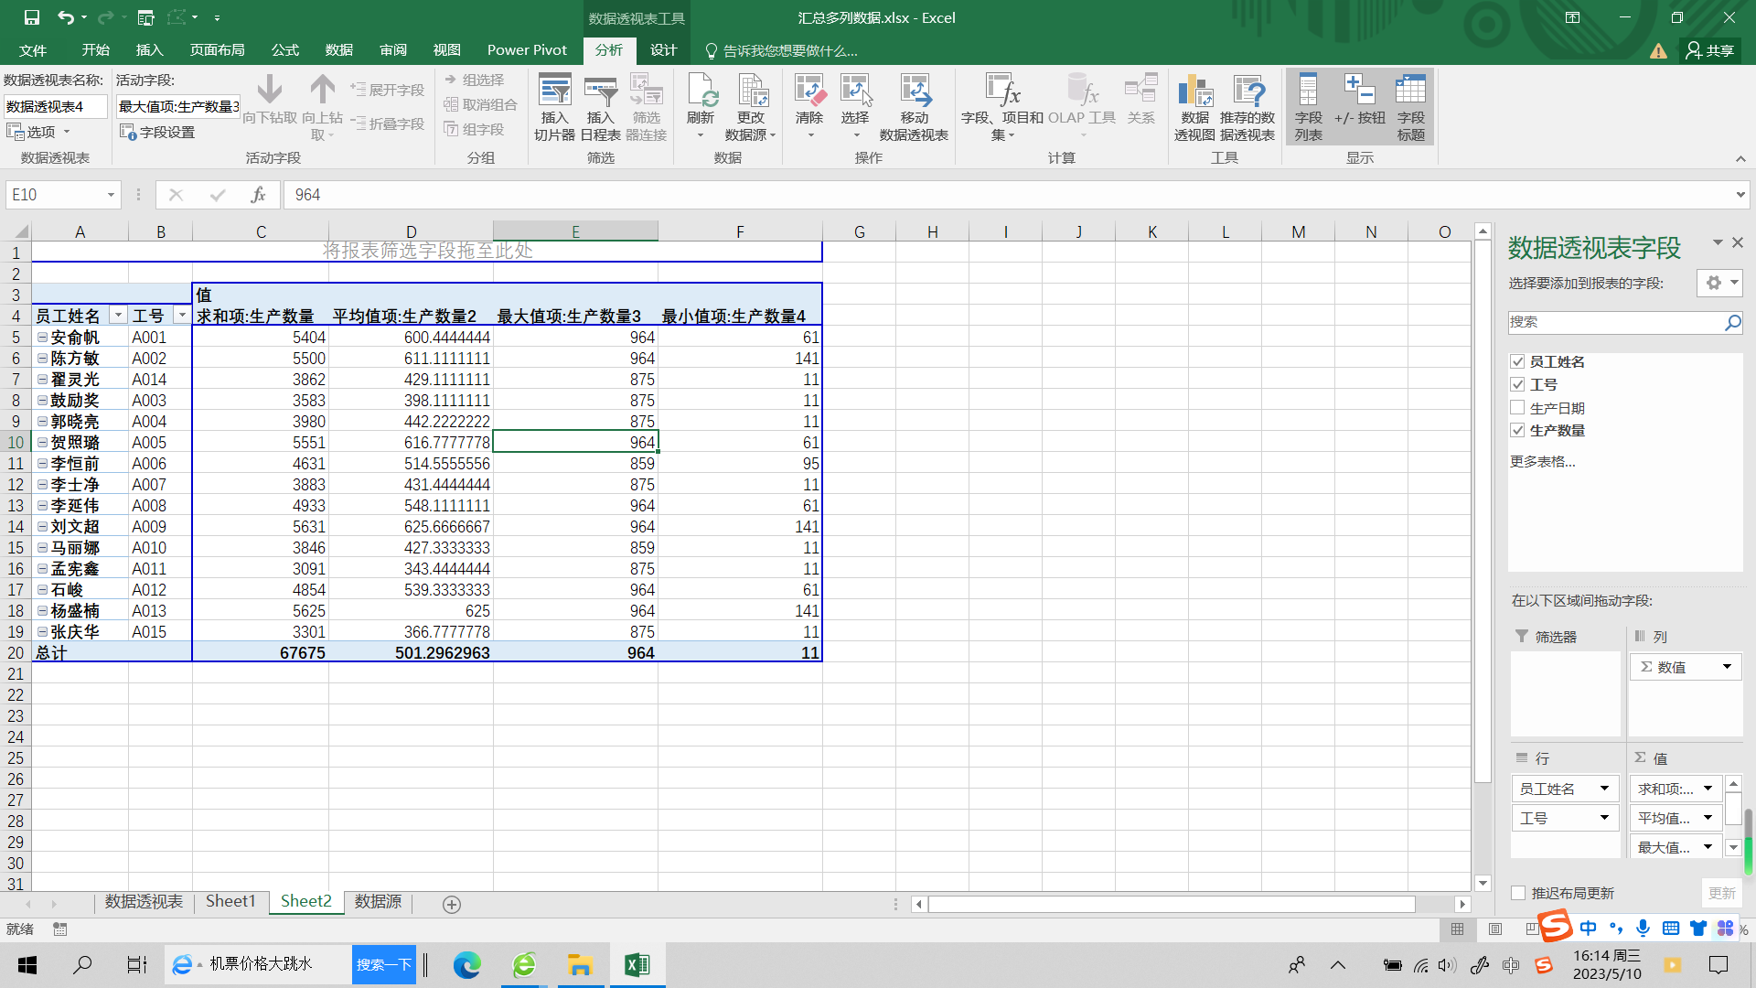This screenshot has width=1756, height=988.
Task: Open the Name Box dropdown arrow
Action: pos(111,195)
